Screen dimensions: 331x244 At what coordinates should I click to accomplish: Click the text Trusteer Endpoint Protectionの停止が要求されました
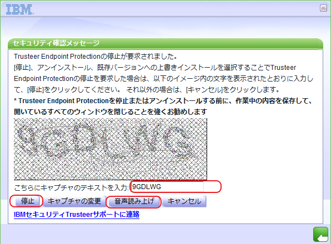click(x=95, y=57)
